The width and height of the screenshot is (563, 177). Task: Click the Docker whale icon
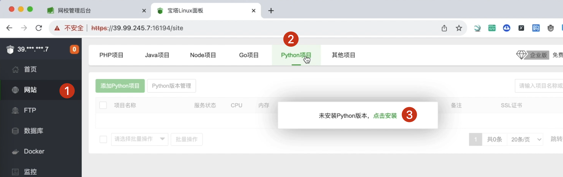click(x=15, y=152)
